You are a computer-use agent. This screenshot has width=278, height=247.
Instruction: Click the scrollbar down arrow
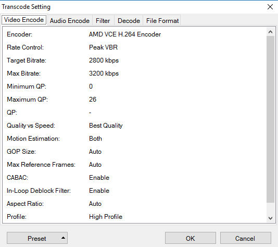tap(270, 218)
